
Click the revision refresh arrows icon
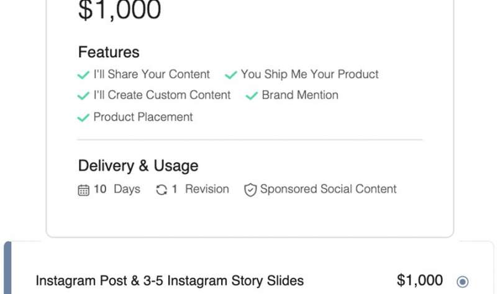coord(161,190)
